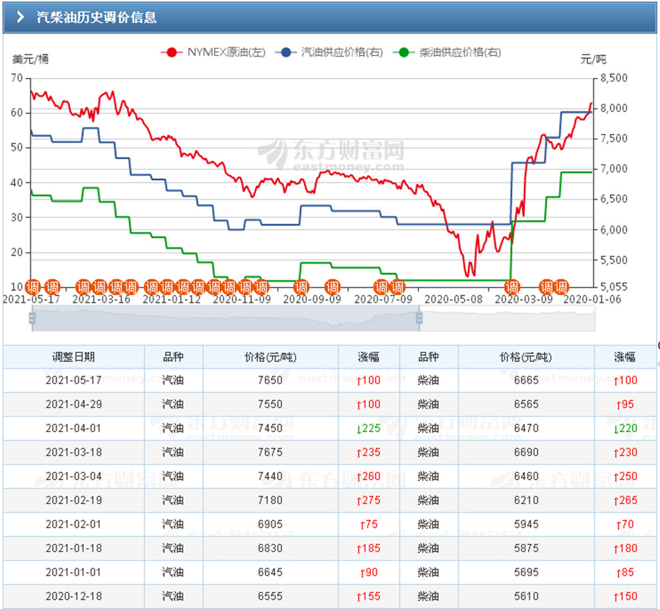Click the diesel price 5945 cell
Image resolution: width=660 pixels, height=609 pixels.
526,524
